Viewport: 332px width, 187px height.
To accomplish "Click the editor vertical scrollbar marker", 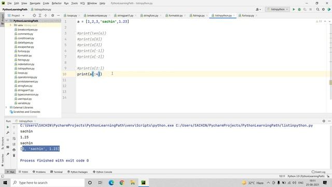I will (330, 83).
